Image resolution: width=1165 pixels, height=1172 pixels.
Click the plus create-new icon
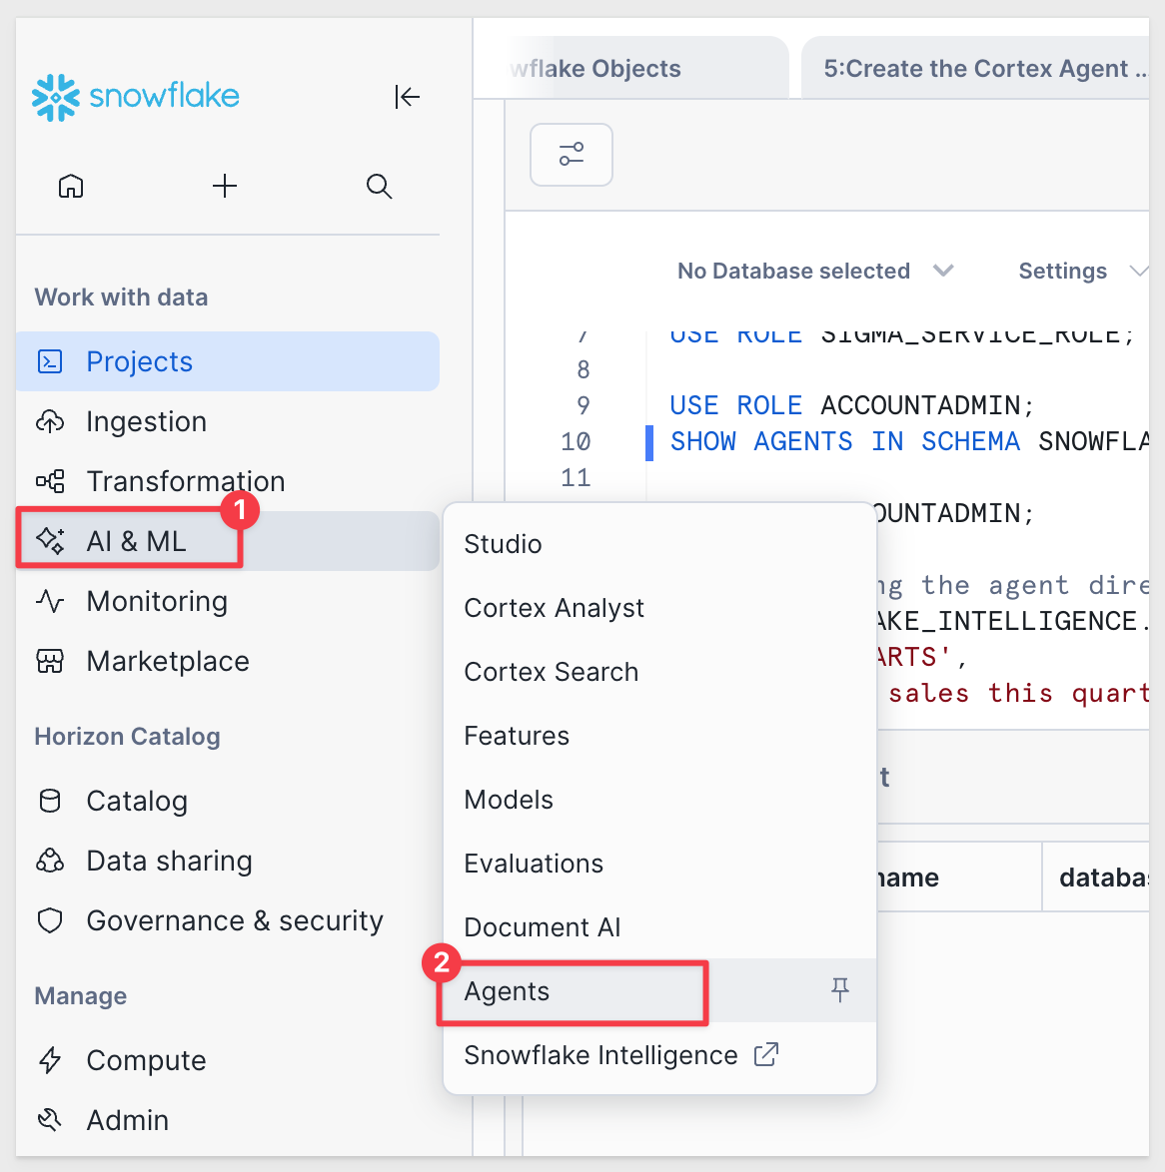tap(225, 186)
